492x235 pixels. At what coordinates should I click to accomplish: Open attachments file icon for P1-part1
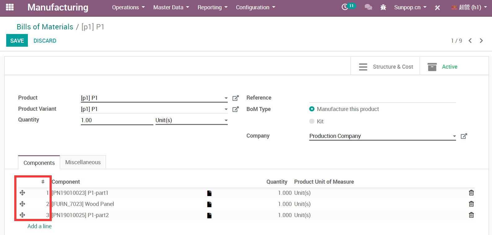pos(209,193)
